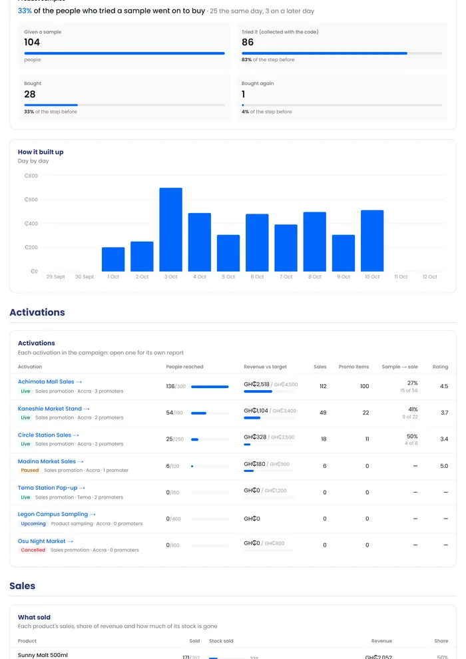Click the 4.5 rating for Achimota Mall
The width and height of the screenshot is (466, 659).
444,386
